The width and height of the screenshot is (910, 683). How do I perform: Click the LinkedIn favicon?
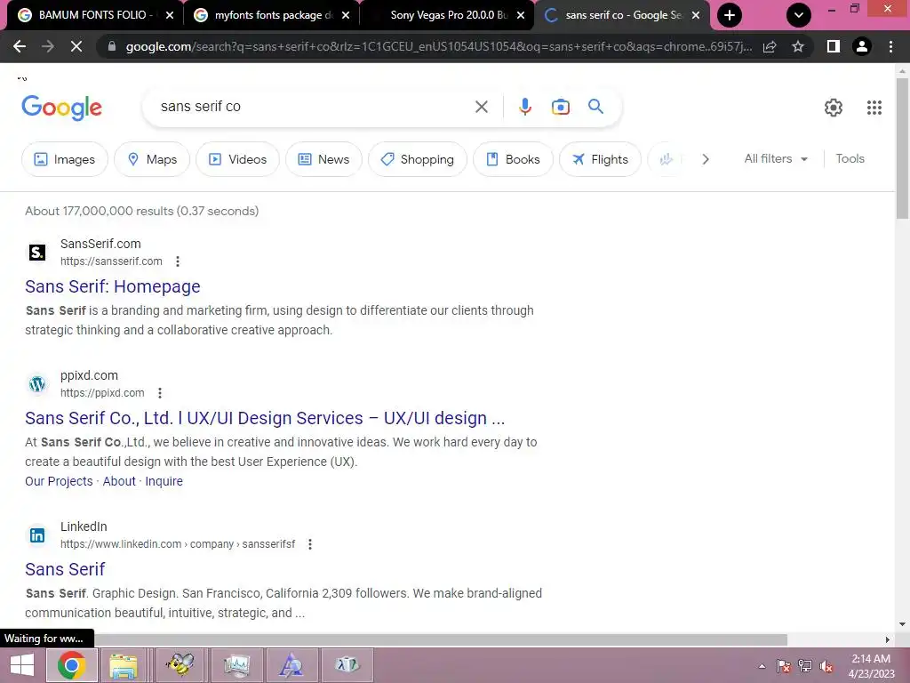pyautogui.click(x=37, y=534)
